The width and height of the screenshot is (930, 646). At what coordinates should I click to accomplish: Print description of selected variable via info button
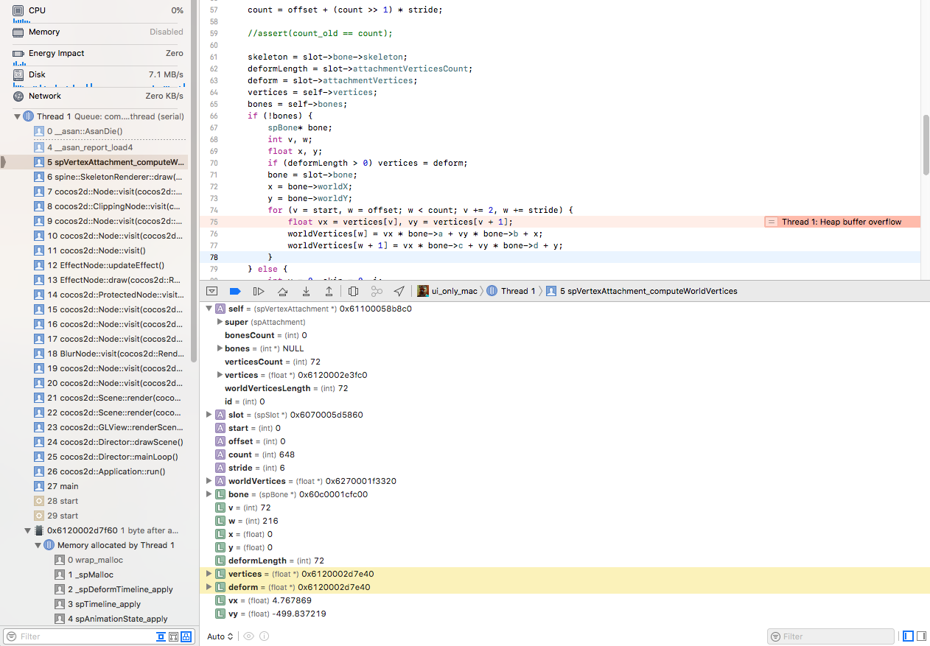pyautogui.click(x=264, y=636)
